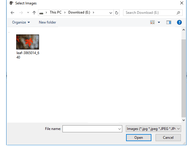Click the search magnifier icon
195x147 pixels.
[178, 13]
